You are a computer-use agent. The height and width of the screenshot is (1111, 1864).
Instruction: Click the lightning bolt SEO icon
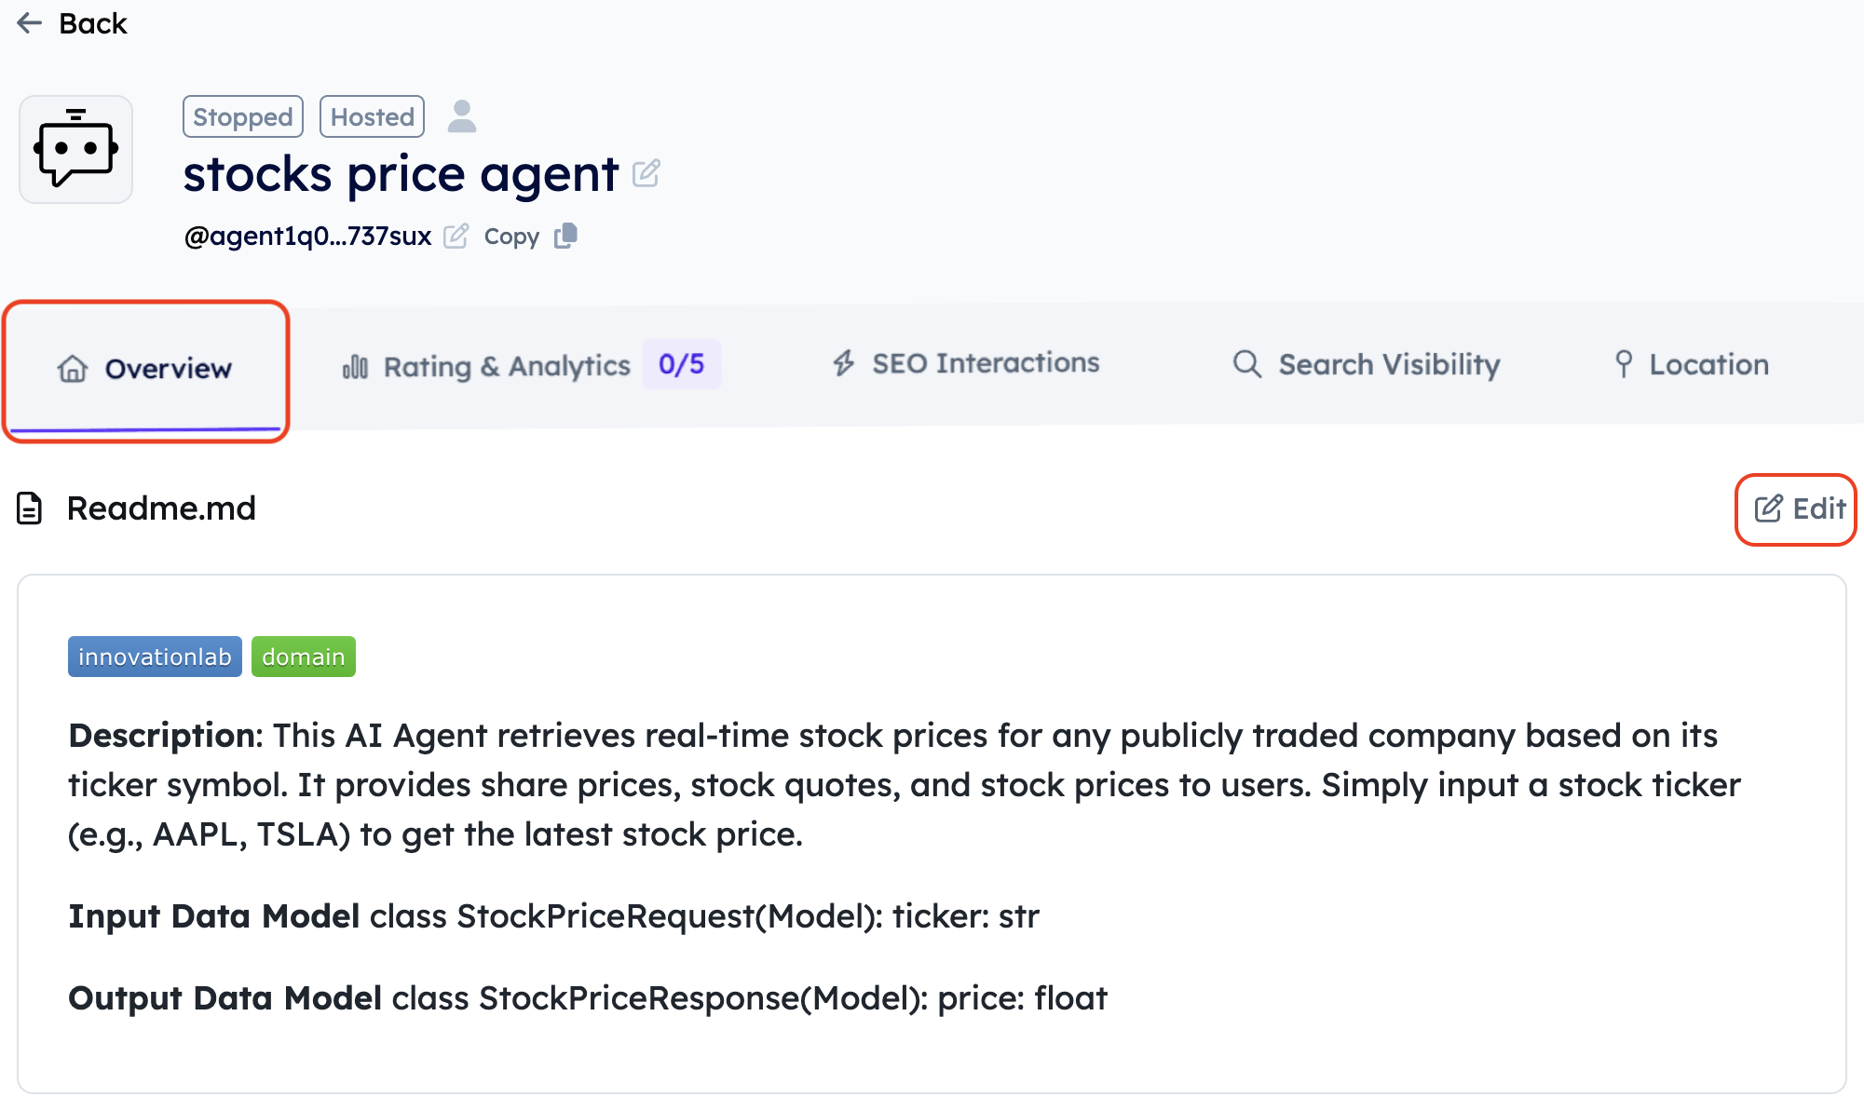tap(844, 363)
